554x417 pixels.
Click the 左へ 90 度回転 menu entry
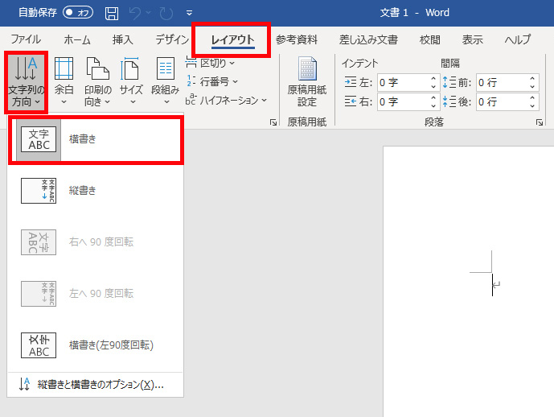96,294
